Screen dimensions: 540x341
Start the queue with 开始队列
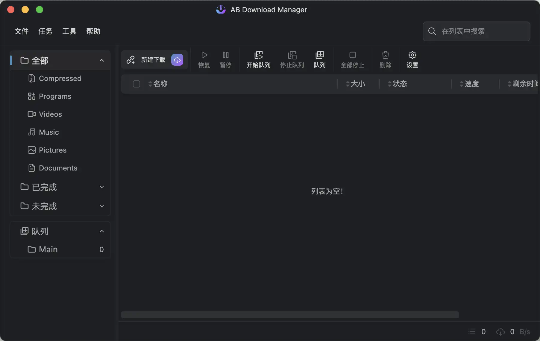coord(259,60)
